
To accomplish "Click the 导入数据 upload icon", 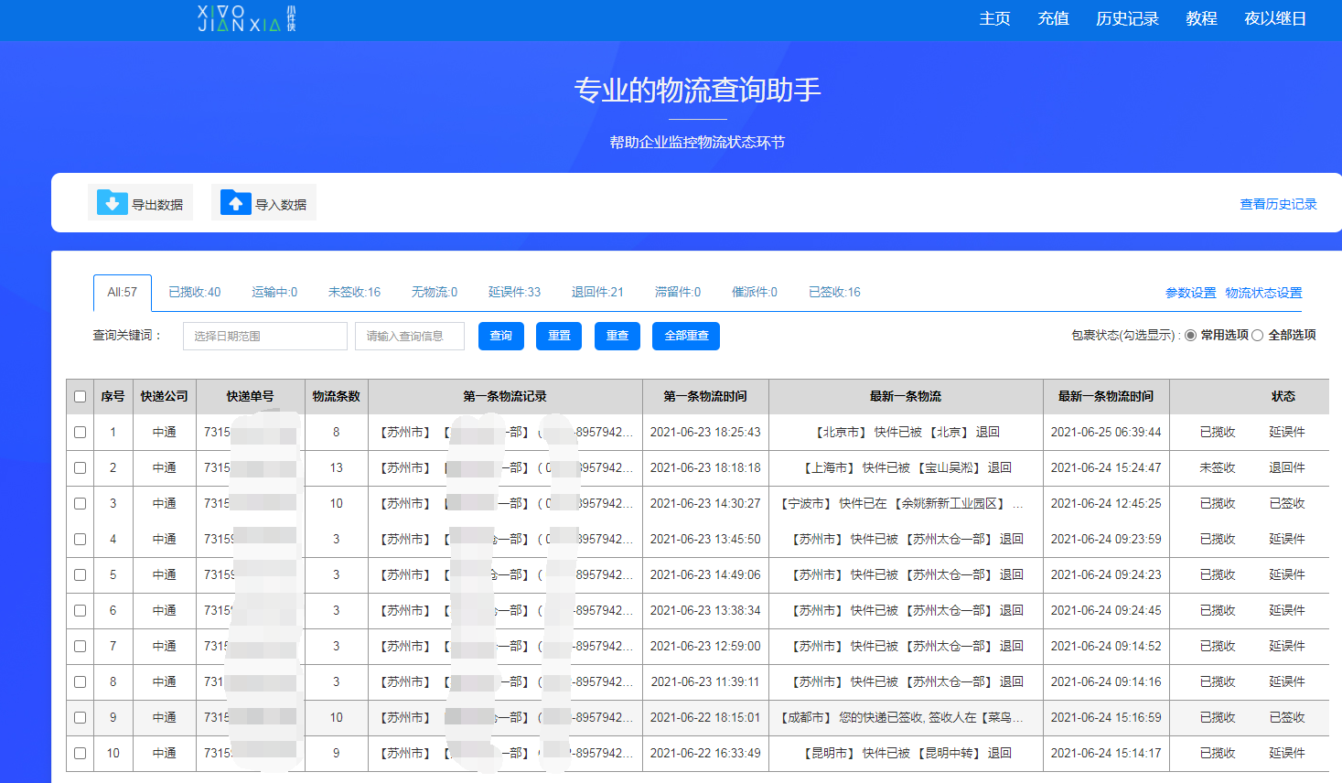I will pyautogui.click(x=236, y=202).
